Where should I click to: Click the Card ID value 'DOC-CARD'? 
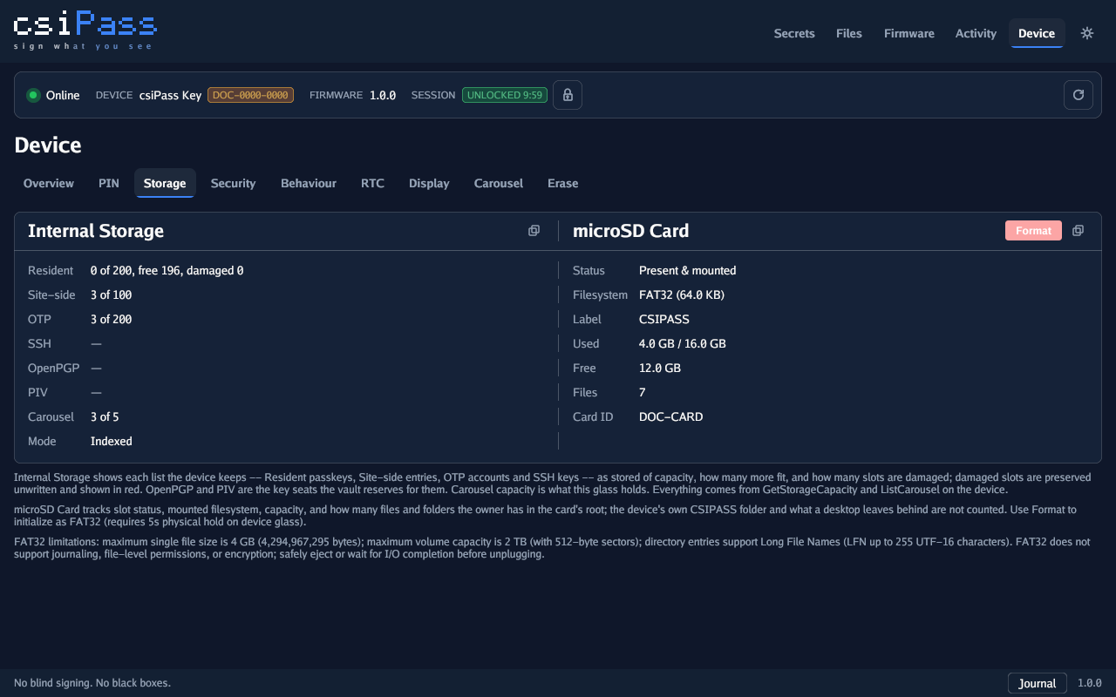click(671, 417)
